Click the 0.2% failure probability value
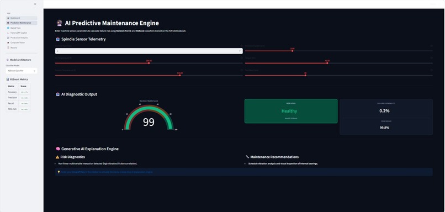The height and width of the screenshot is (212, 445). coord(384,110)
